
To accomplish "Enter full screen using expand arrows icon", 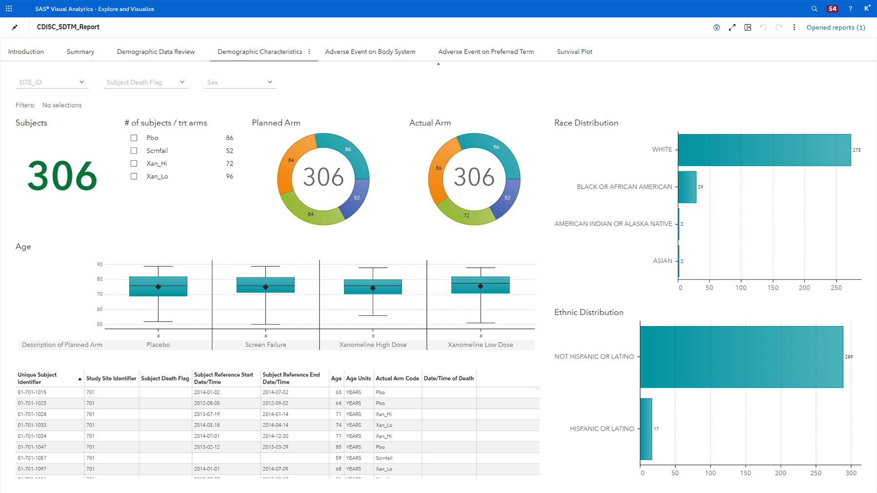I will pyautogui.click(x=732, y=27).
